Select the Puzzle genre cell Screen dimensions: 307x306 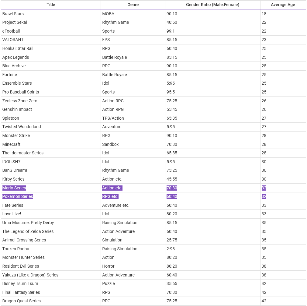[x=133, y=284]
